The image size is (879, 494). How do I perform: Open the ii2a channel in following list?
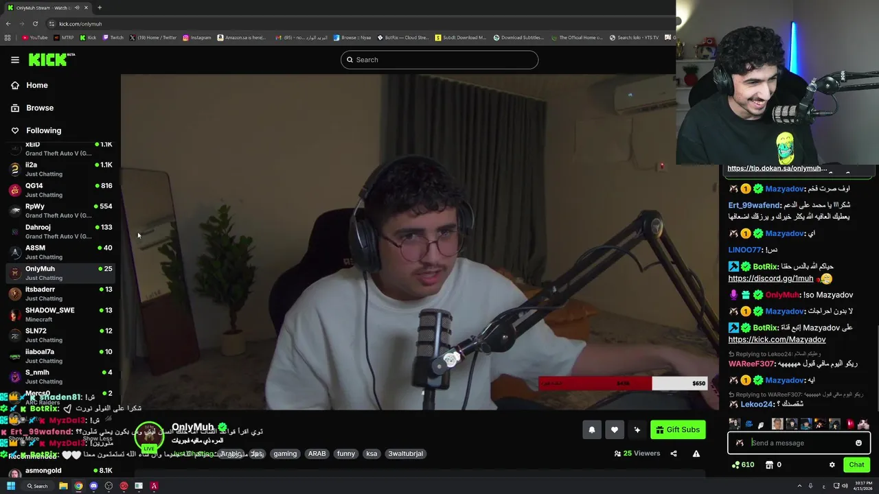click(60, 169)
